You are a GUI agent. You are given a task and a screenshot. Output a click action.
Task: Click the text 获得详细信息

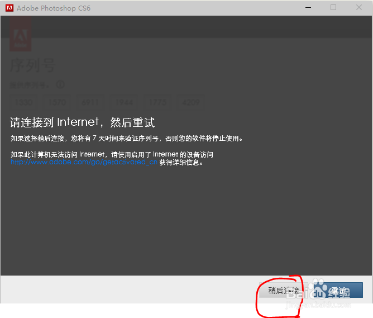click(181, 163)
